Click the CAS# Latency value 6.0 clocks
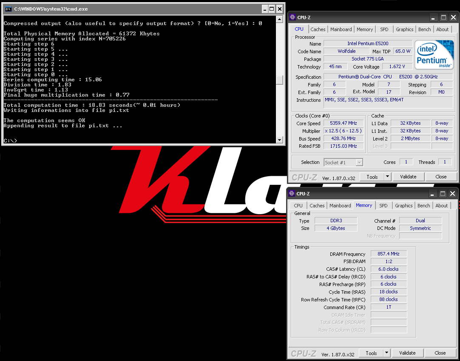This screenshot has width=460, height=361. tap(389, 269)
